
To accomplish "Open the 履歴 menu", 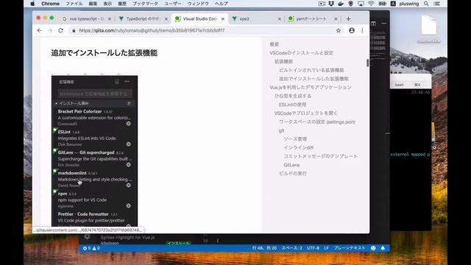I will click(x=122, y=4).
